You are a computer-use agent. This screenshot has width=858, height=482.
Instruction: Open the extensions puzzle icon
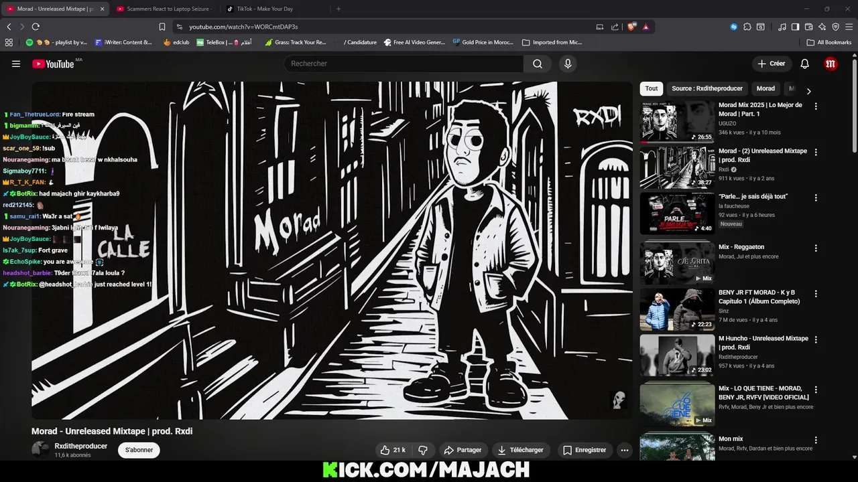point(747,27)
